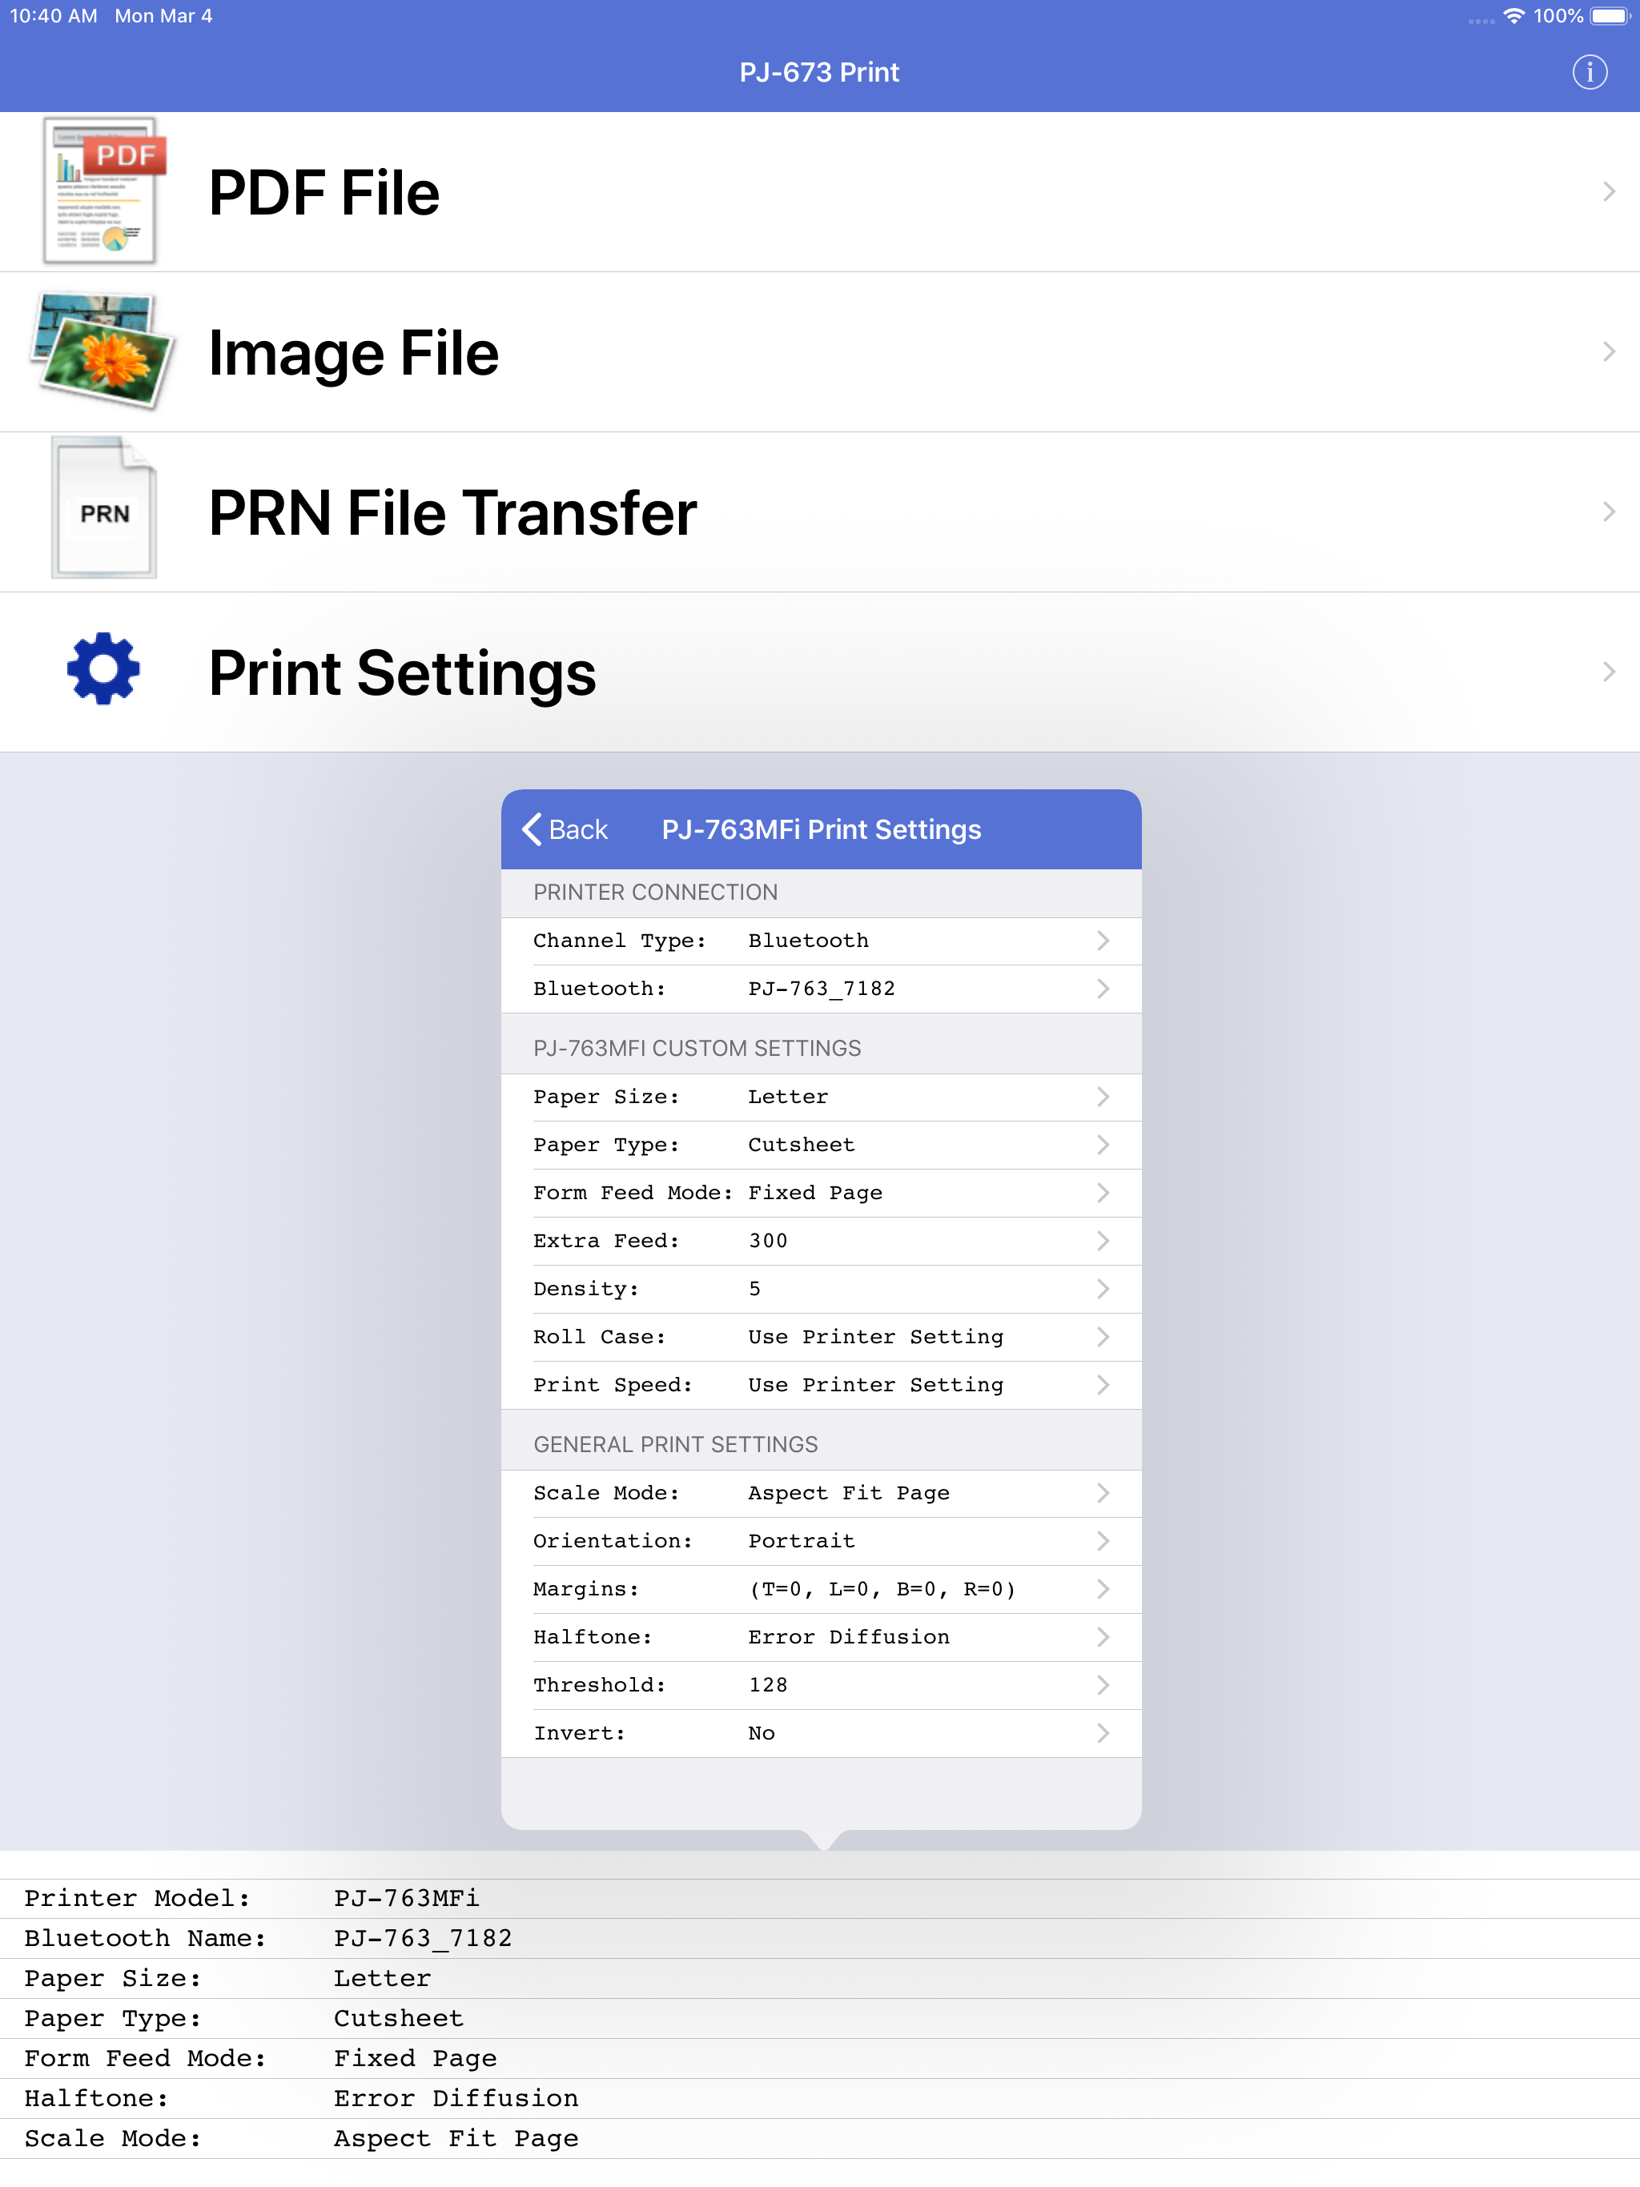1640x2187 pixels.
Task: Expand the Paper Size options
Action: pyautogui.click(x=821, y=1097)
